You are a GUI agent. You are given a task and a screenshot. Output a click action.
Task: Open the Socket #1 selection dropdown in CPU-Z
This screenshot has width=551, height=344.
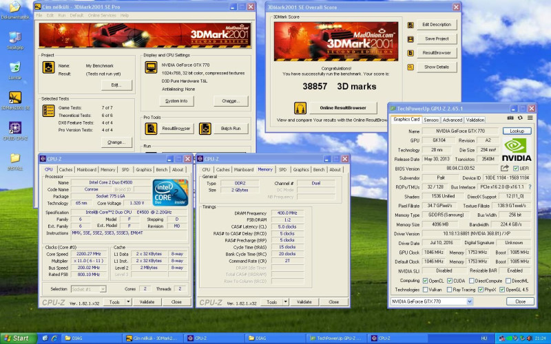[x=103, y=289]
